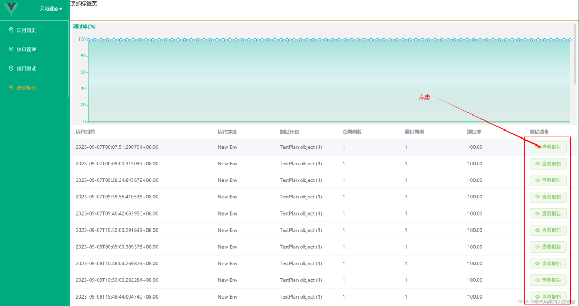Click the 40 label on the chart's y-axis
Image resolution: width=579 pixels, height=306 pixels.
[x=83, y=89]
